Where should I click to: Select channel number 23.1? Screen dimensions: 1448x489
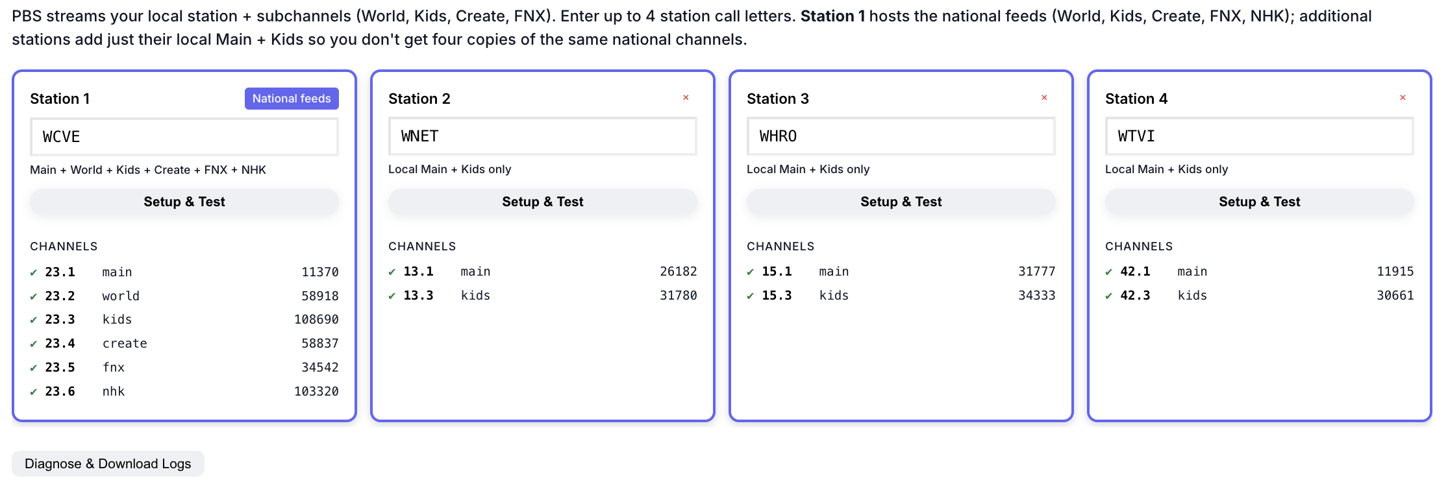(x=60, y=272)
